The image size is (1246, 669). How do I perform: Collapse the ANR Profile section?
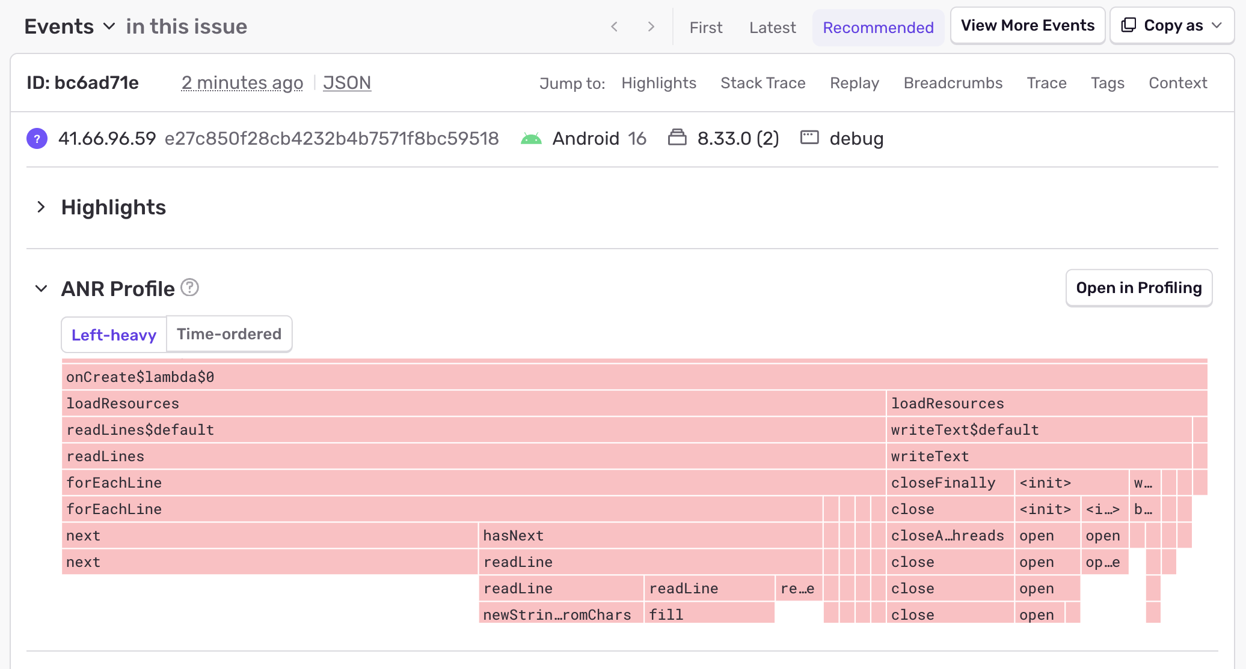(x=41, y=288)
